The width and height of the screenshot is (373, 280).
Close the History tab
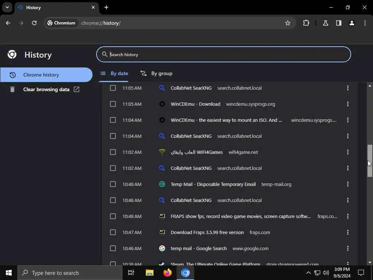coord(93,7)
